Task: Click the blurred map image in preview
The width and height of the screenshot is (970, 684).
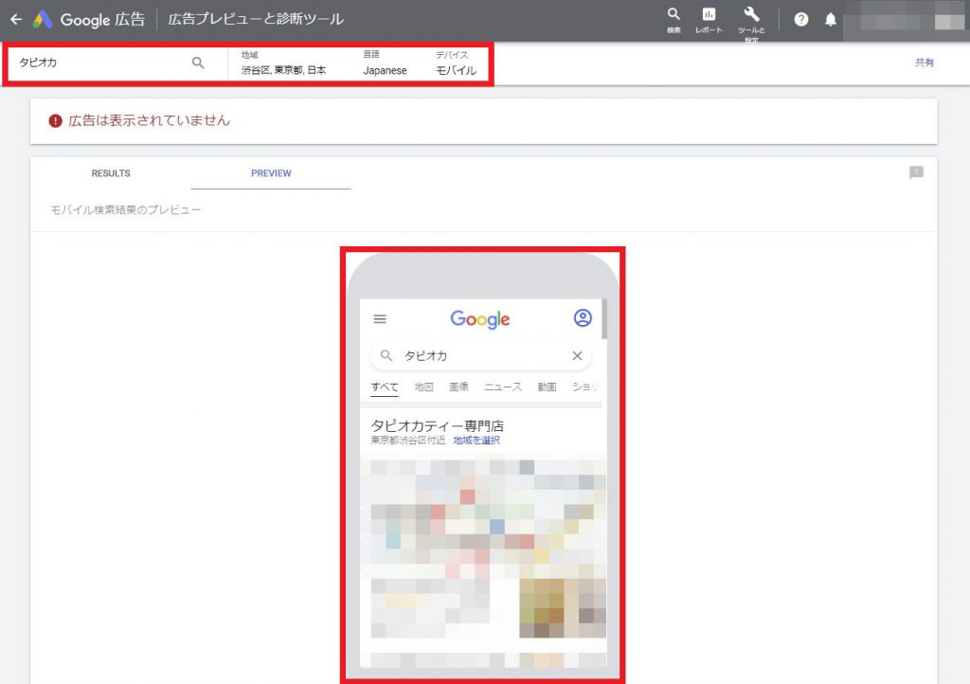Action: pos(483,516)
